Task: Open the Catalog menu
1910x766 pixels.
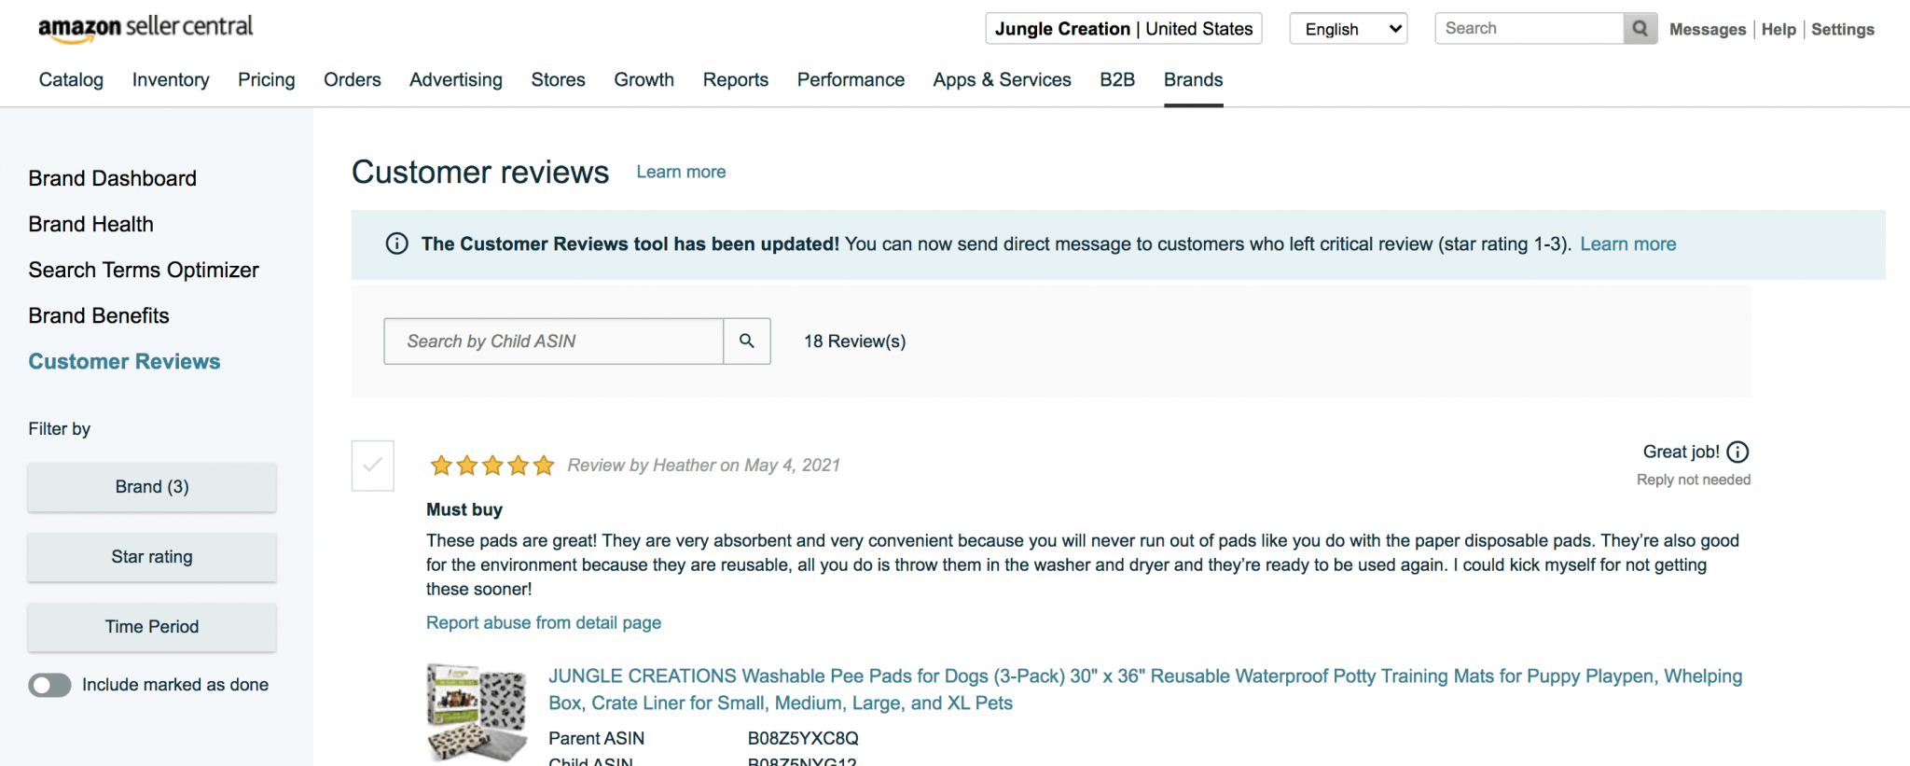Action: (71, 80)
